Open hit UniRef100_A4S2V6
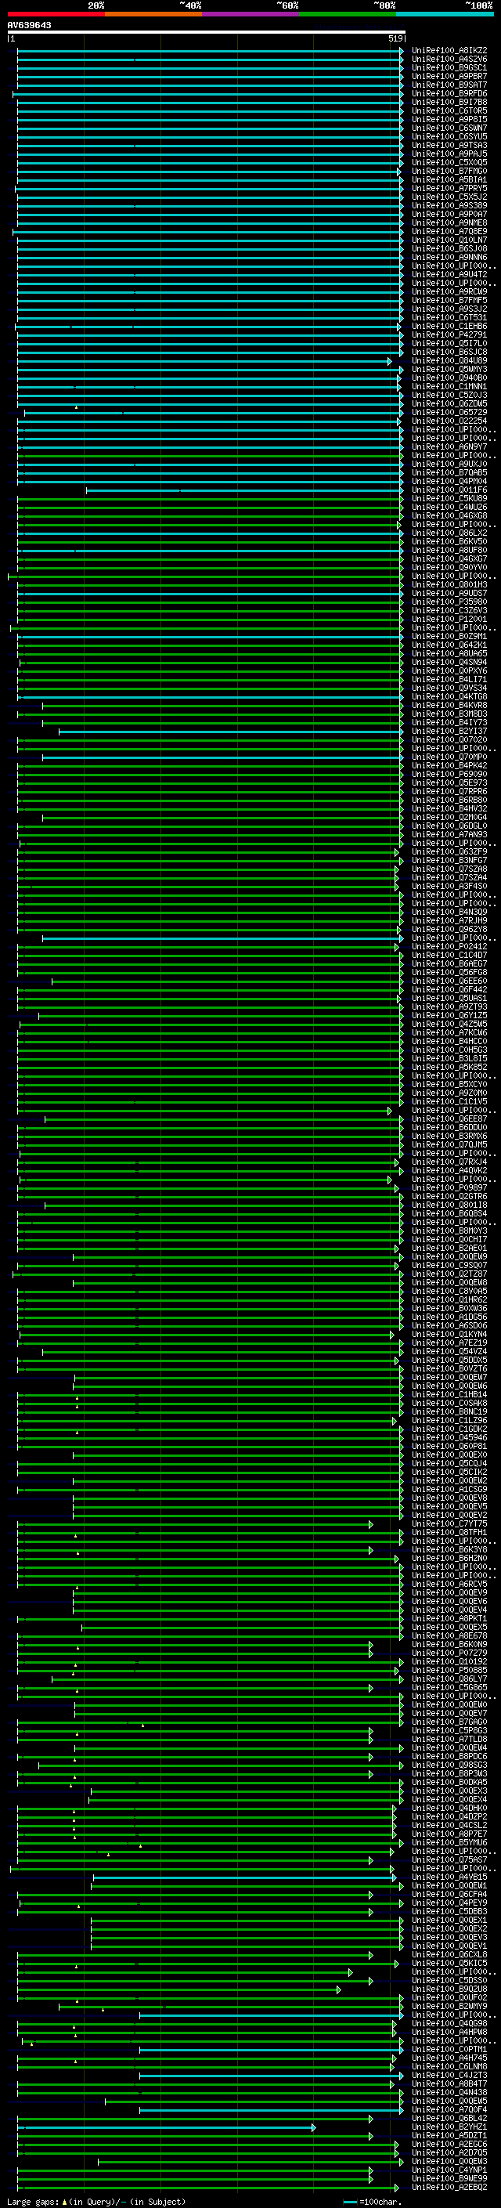The image size is (501, 2208). (x=449, y=60)
